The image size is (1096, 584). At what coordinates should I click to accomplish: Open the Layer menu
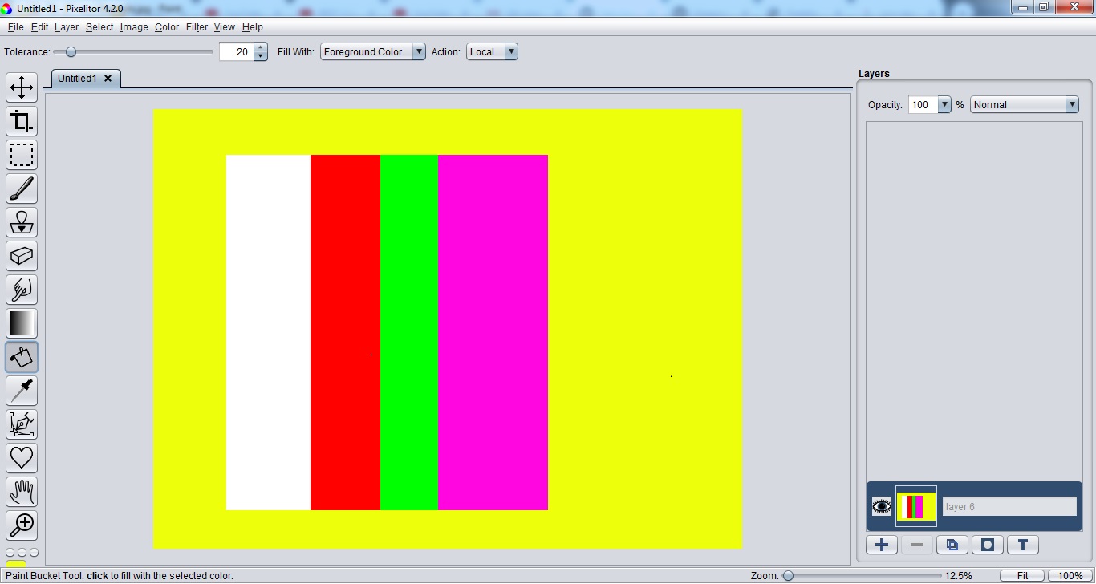(67, 27)
